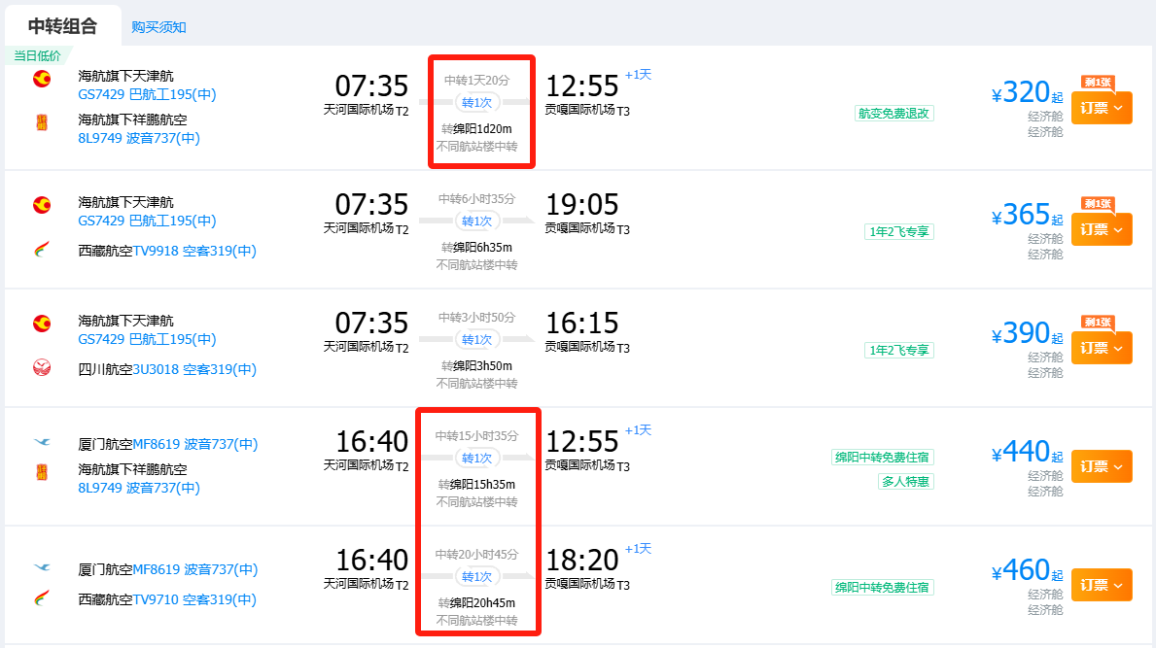Viewport: 1156px width, 648px height.
Task: Click the Tianjin Airlines logo in the first flight row
Action: pos(42,79)
